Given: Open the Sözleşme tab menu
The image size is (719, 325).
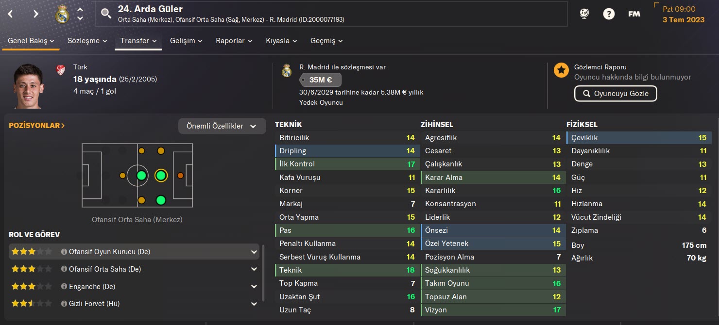Looking at the screenshot, I should coord(87,41).
